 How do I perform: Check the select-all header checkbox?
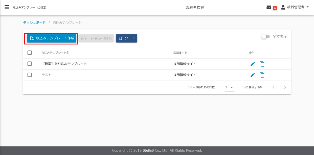(30, 53)
